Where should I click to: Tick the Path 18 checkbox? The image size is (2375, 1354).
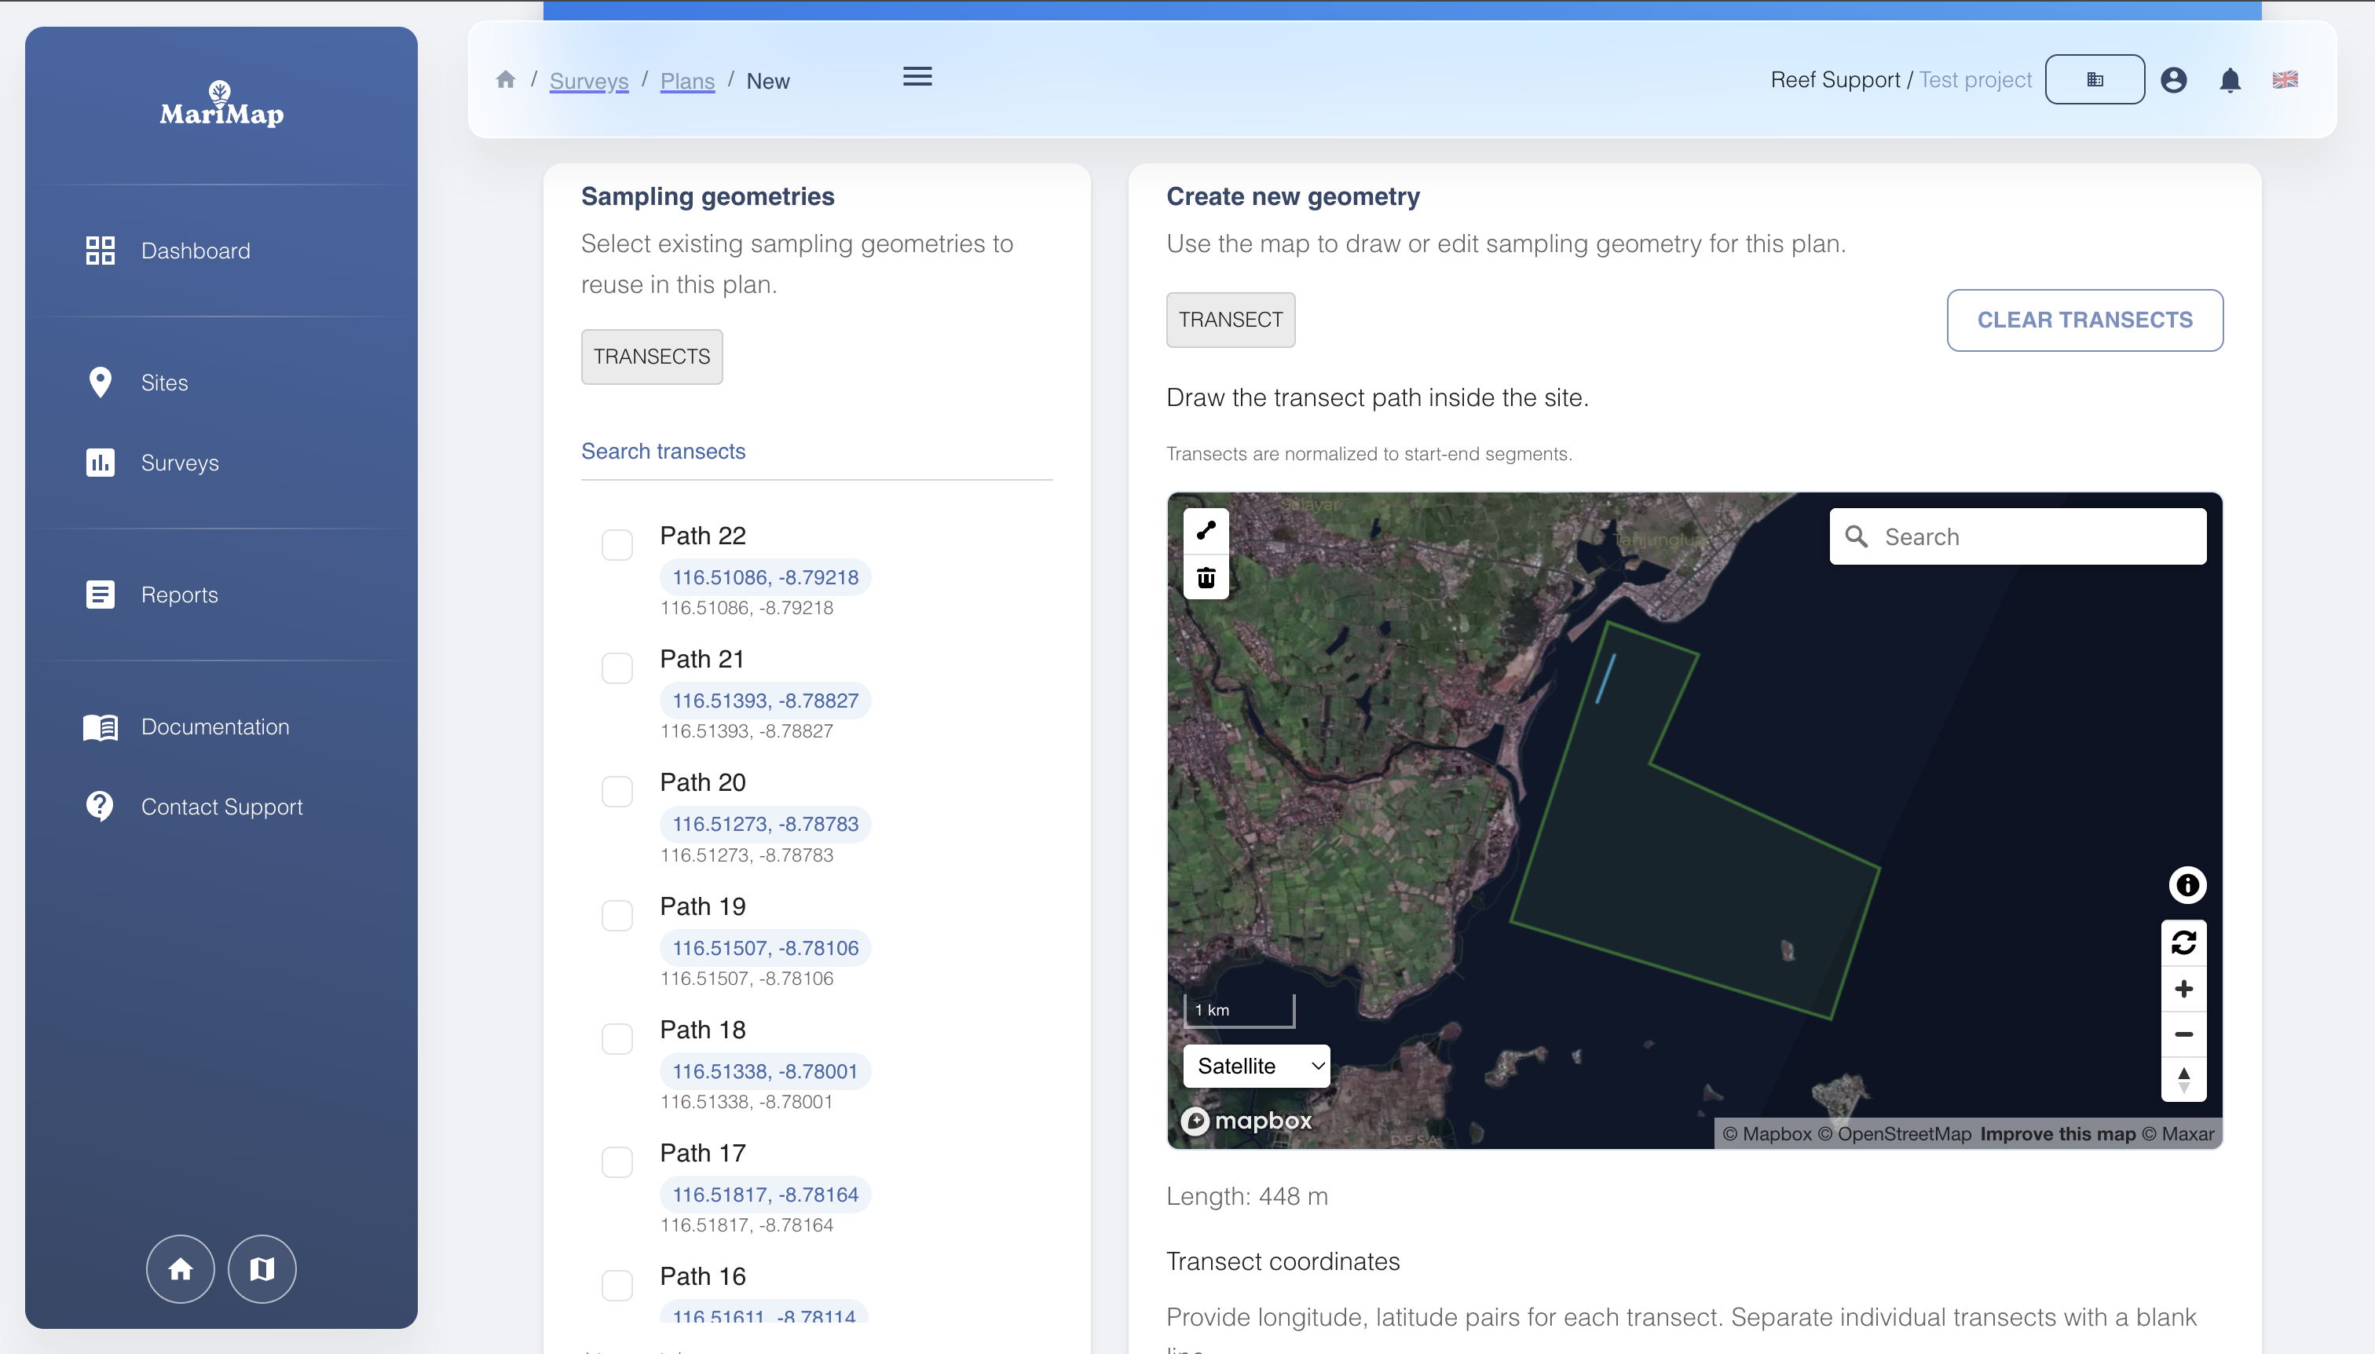coord(617,1039)
